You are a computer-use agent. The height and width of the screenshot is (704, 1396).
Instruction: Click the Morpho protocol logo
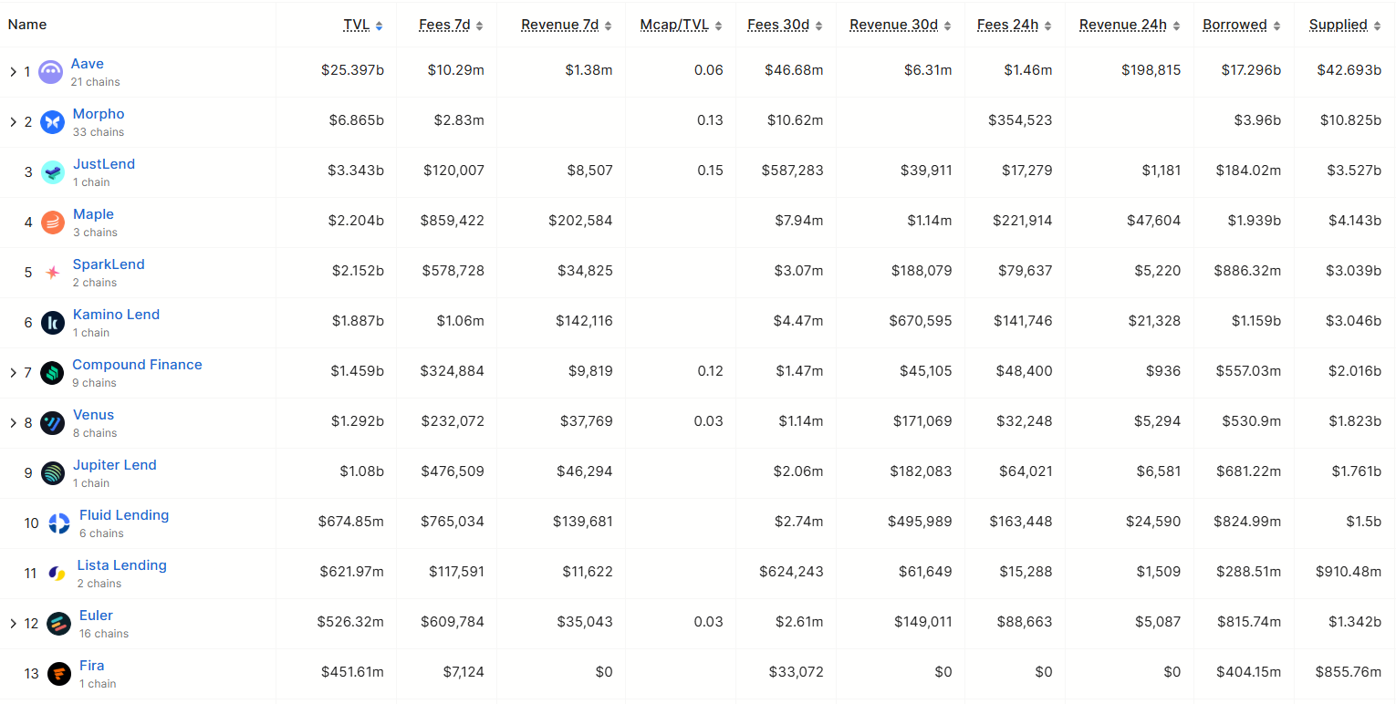(x=52, y=120)
